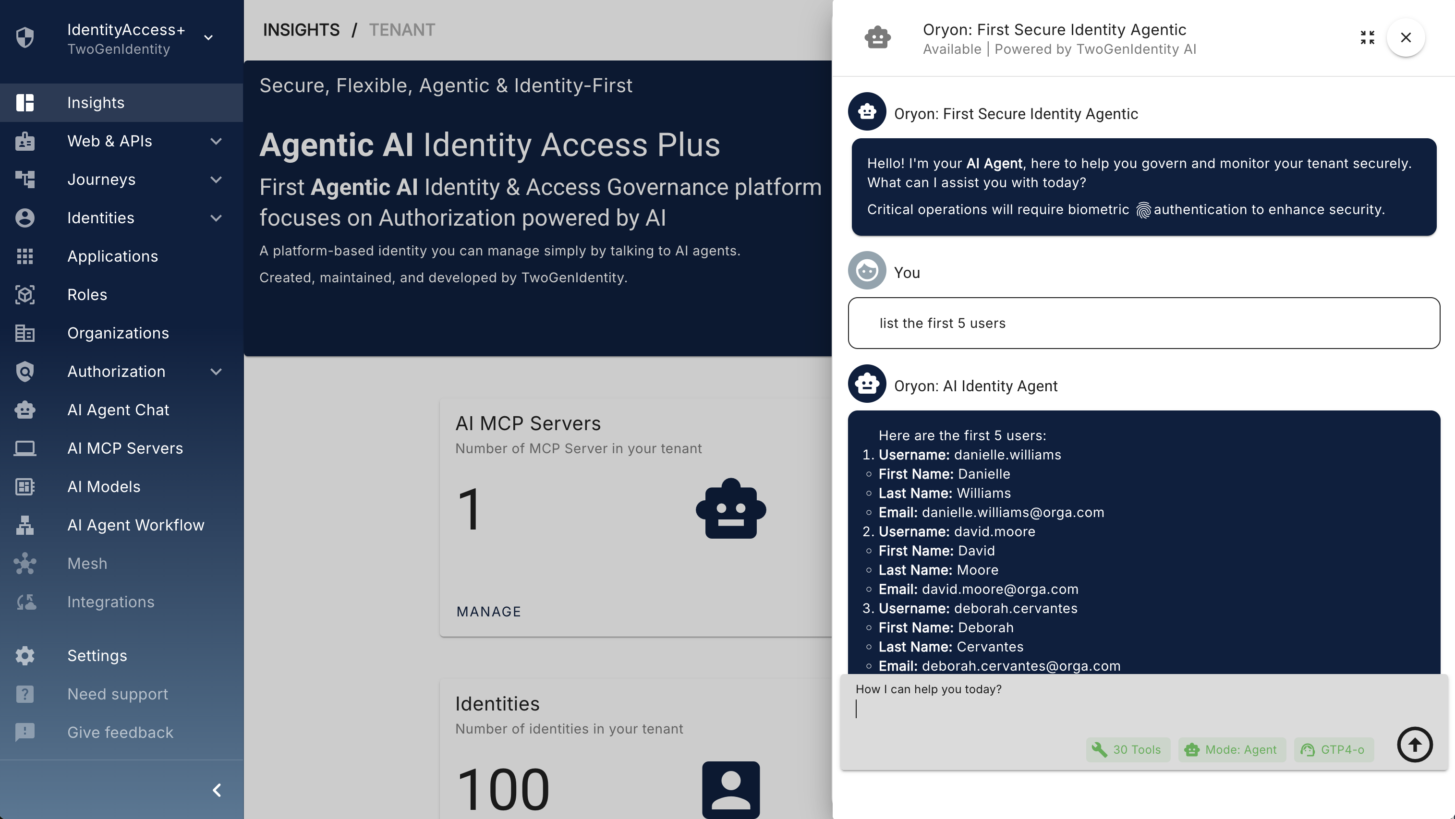Click MANAGE on AI MCP Servers card
Viewport: 1455px width, 819px height.
click(488, 612)
